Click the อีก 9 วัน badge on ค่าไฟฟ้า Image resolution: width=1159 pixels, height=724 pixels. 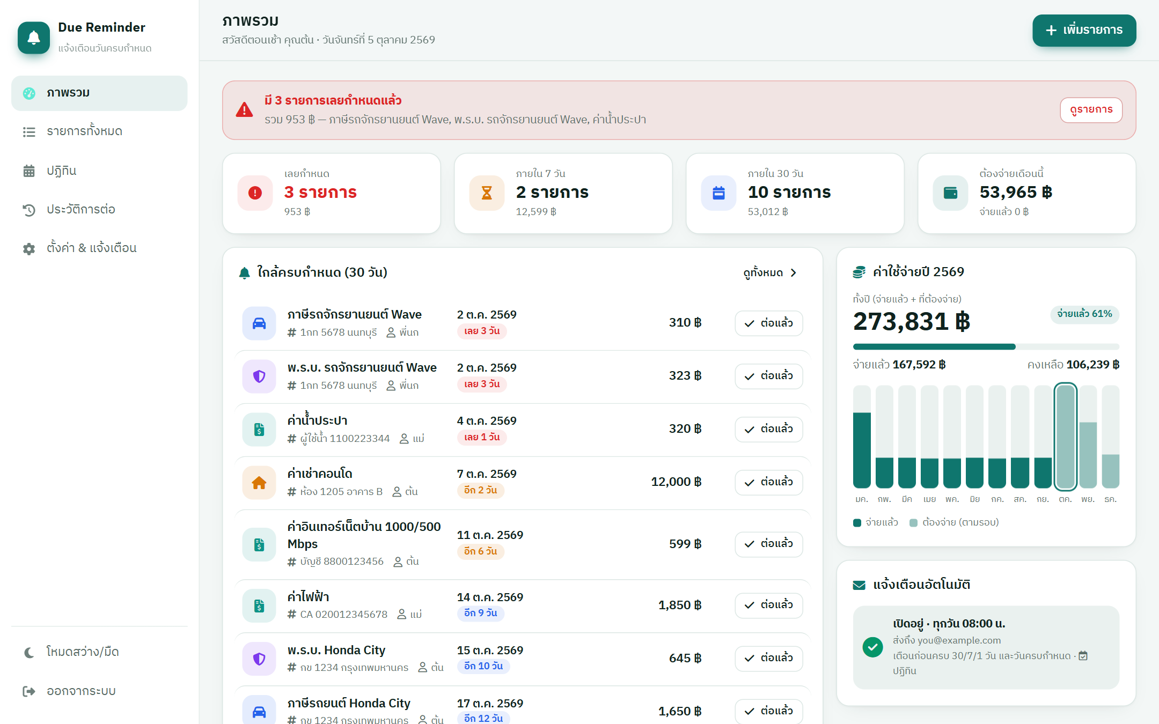pyautogui.click(x=480, y=614)
